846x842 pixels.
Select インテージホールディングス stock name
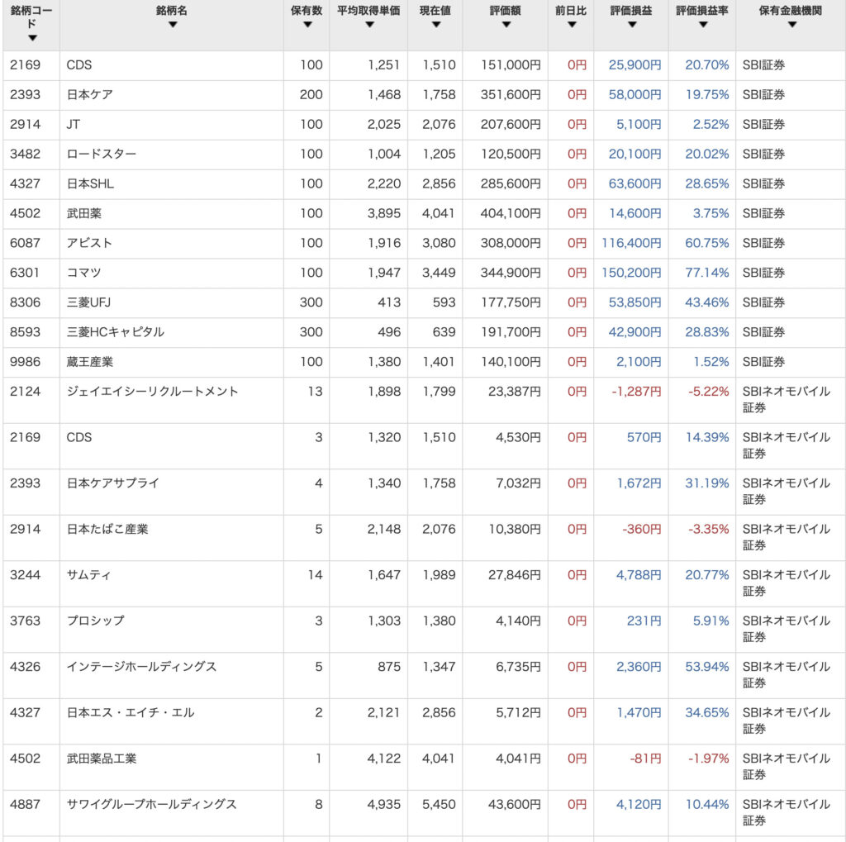click(141, 667)
